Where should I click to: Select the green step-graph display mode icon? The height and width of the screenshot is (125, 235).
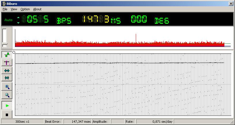[x=7, y=55]
